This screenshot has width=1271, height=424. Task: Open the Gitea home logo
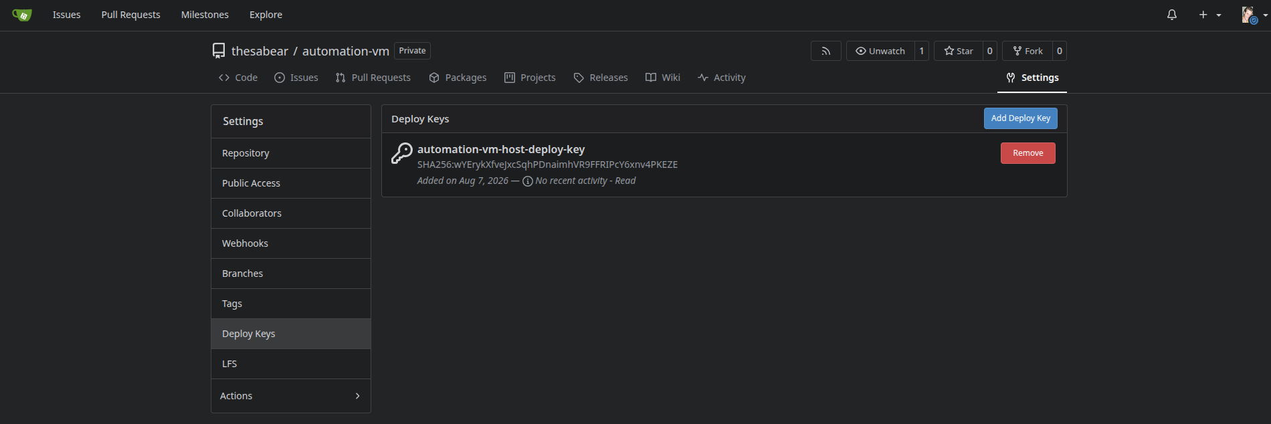pos(22,15)
